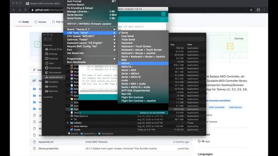278x156 pixels.
Task: Expand the Programmer submenu
Action: pyautogui.click(x=90, y=59)
